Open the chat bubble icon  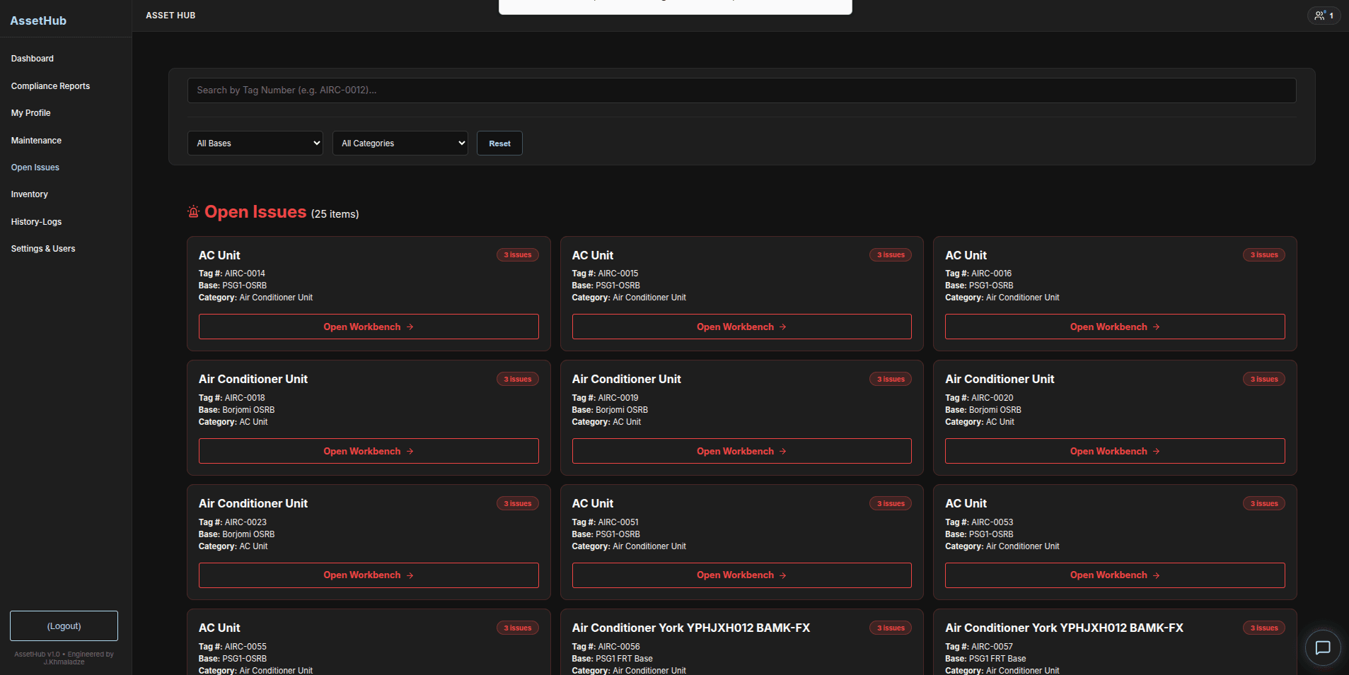coord(1322,647)
